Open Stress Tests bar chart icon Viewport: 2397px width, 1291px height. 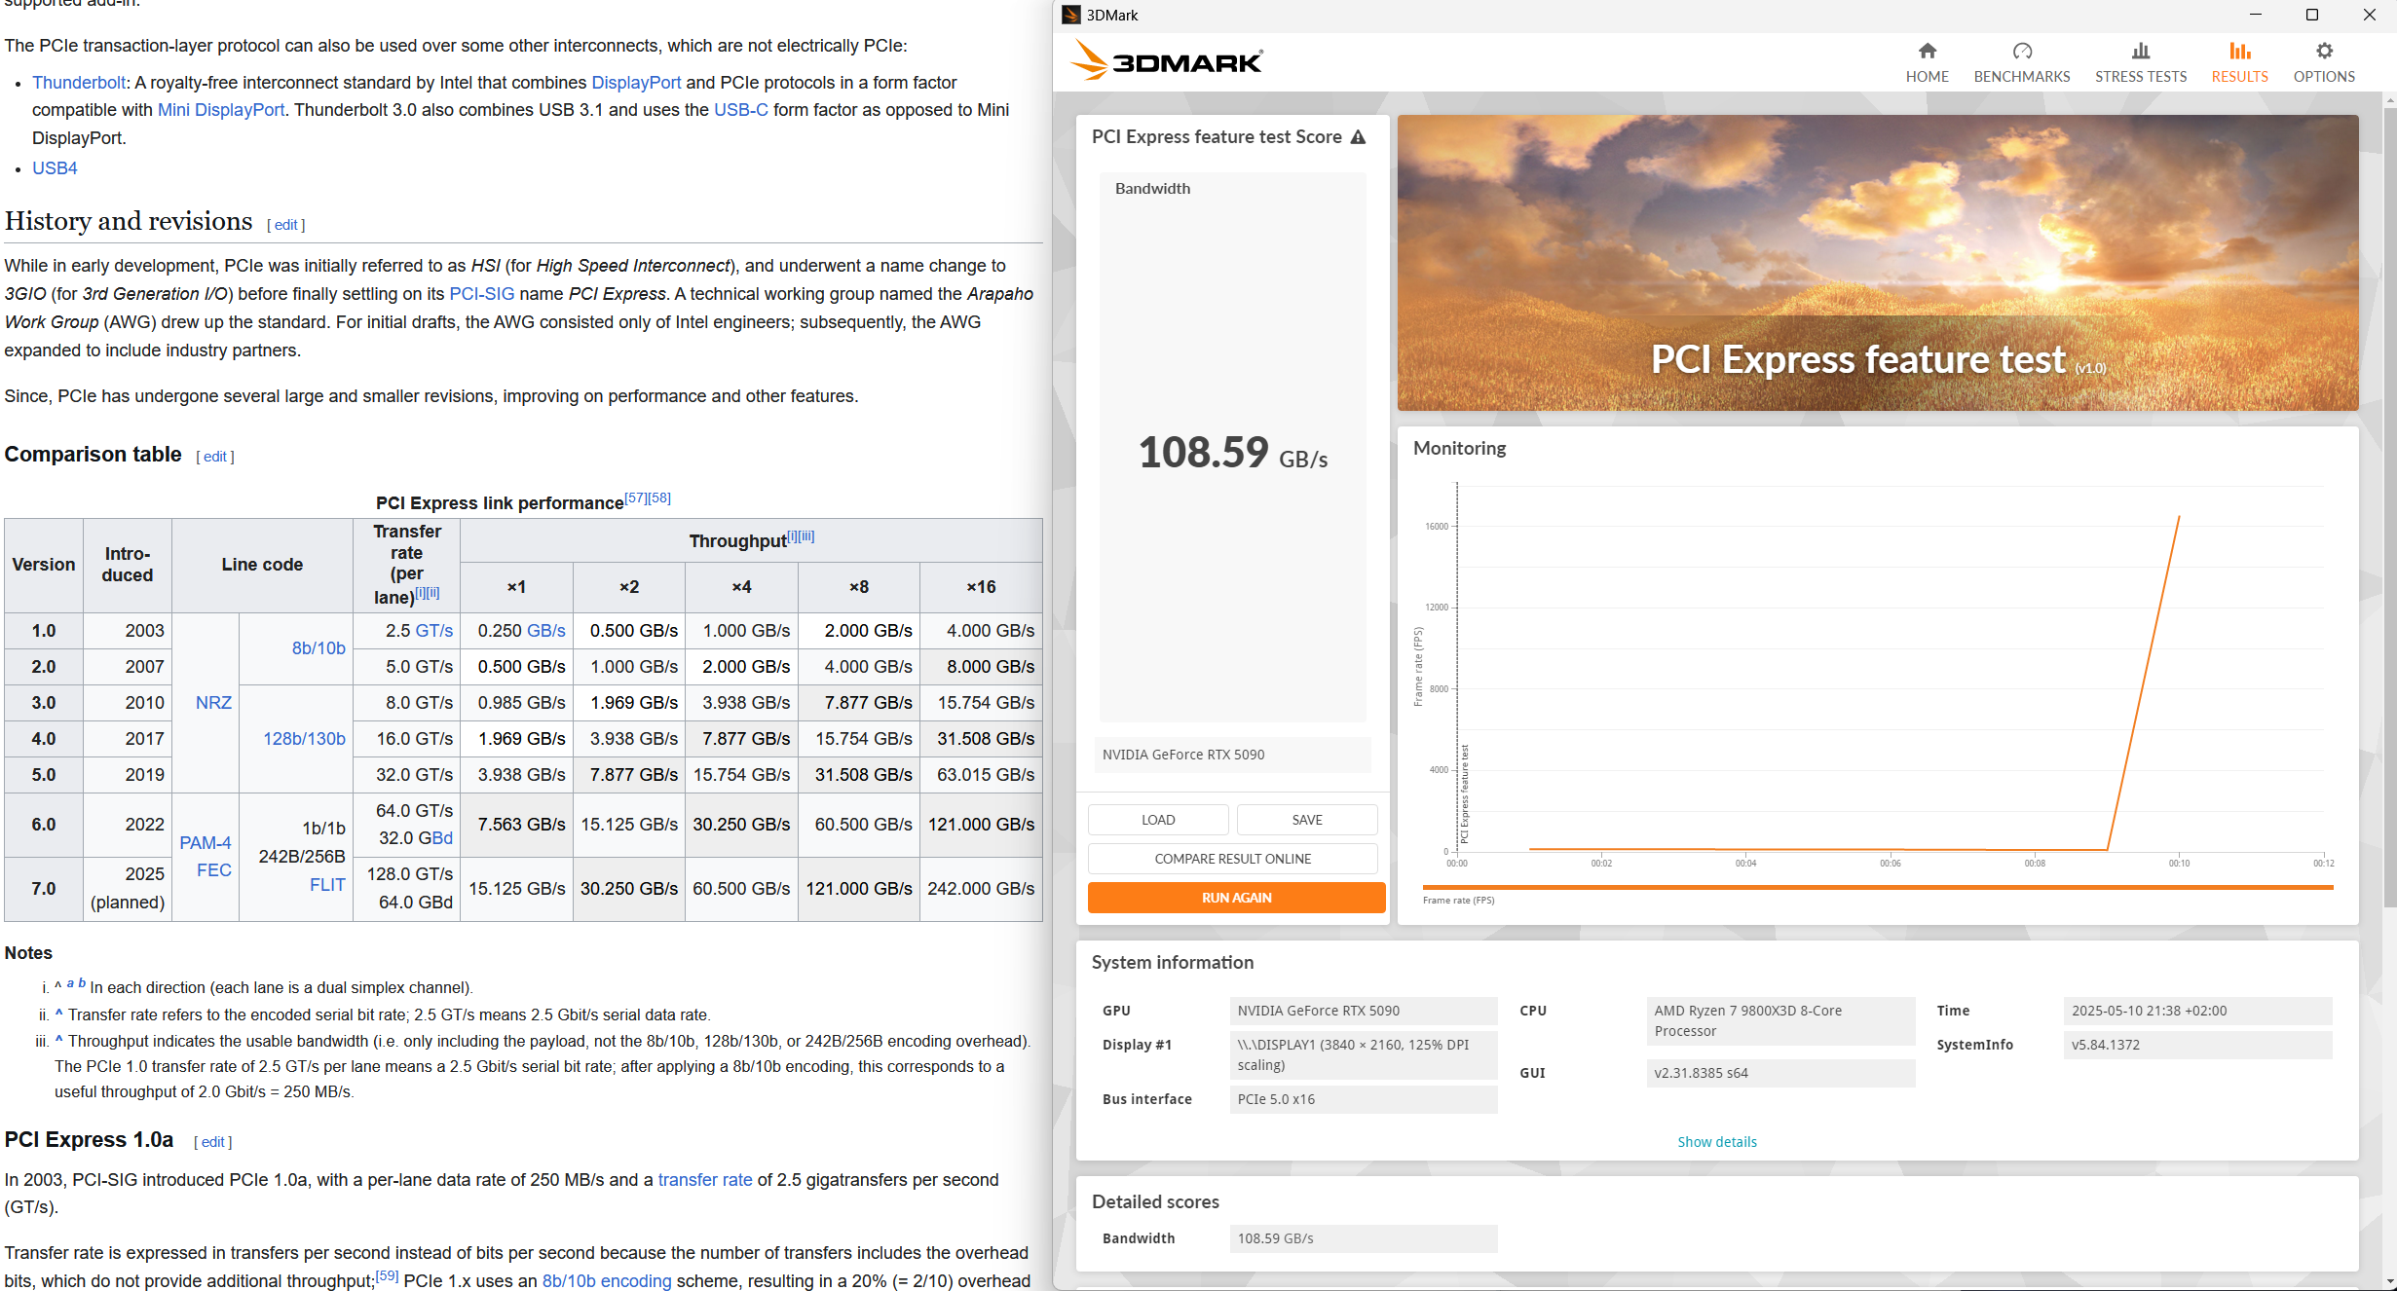[x=2140, y=52]
